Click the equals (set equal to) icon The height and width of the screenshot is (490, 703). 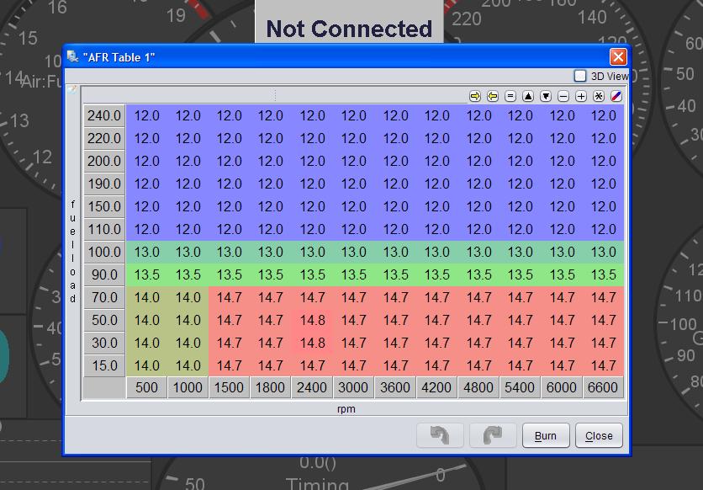[510, 96]
